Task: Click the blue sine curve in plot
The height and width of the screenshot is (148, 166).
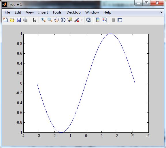Action: pyautogui.click(x=86, y=83)
